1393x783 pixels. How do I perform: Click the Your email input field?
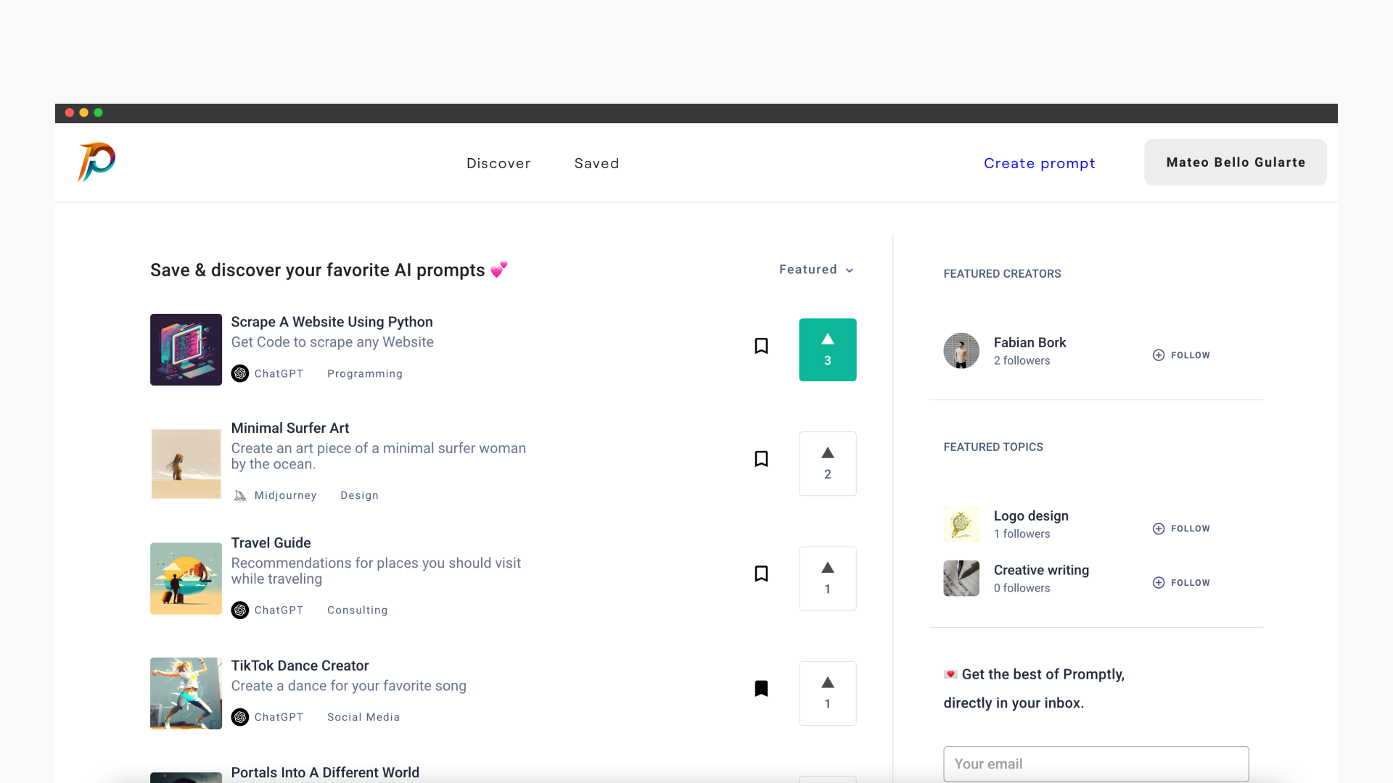(1096, 763)
